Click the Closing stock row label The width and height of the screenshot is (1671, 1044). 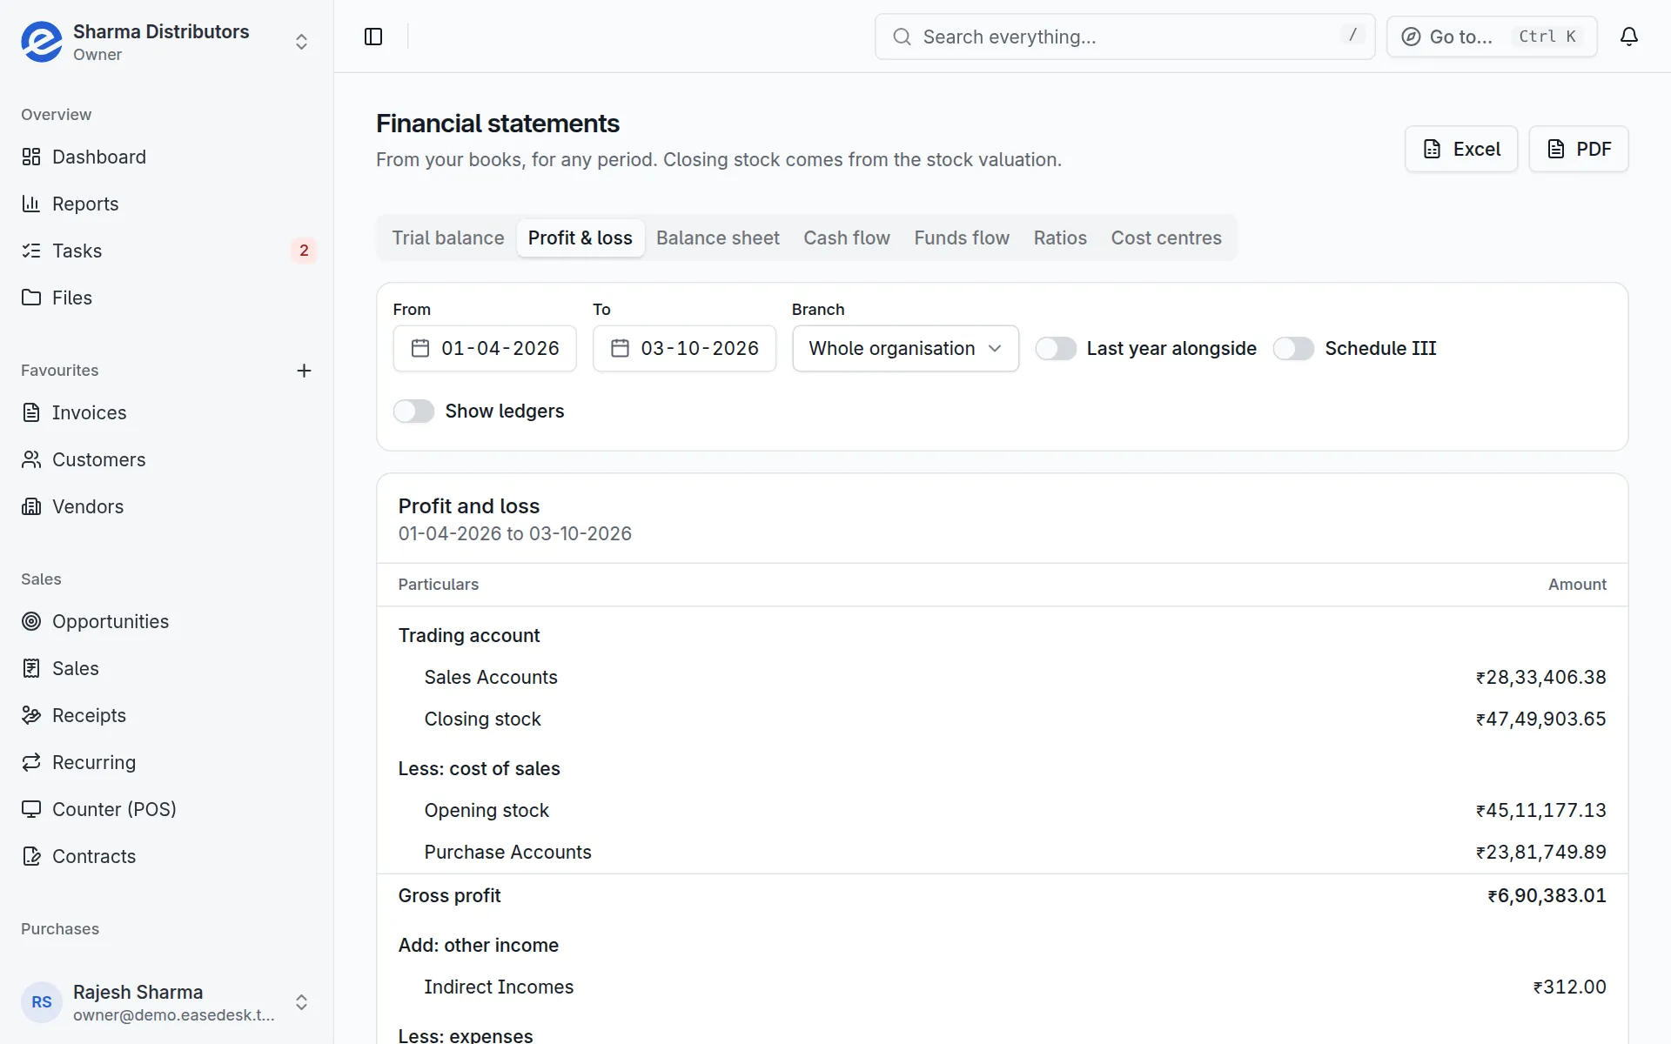(x=482, y=719)
